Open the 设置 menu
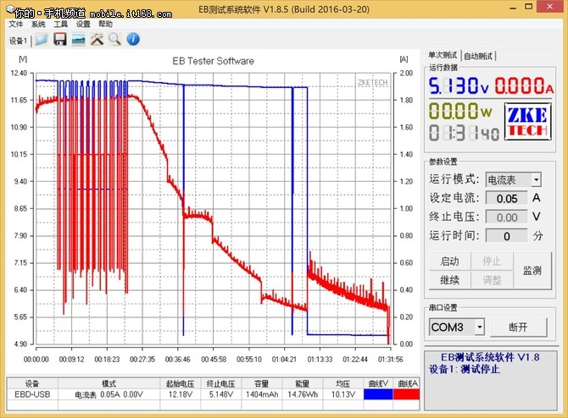 click(x=83, y=25)
